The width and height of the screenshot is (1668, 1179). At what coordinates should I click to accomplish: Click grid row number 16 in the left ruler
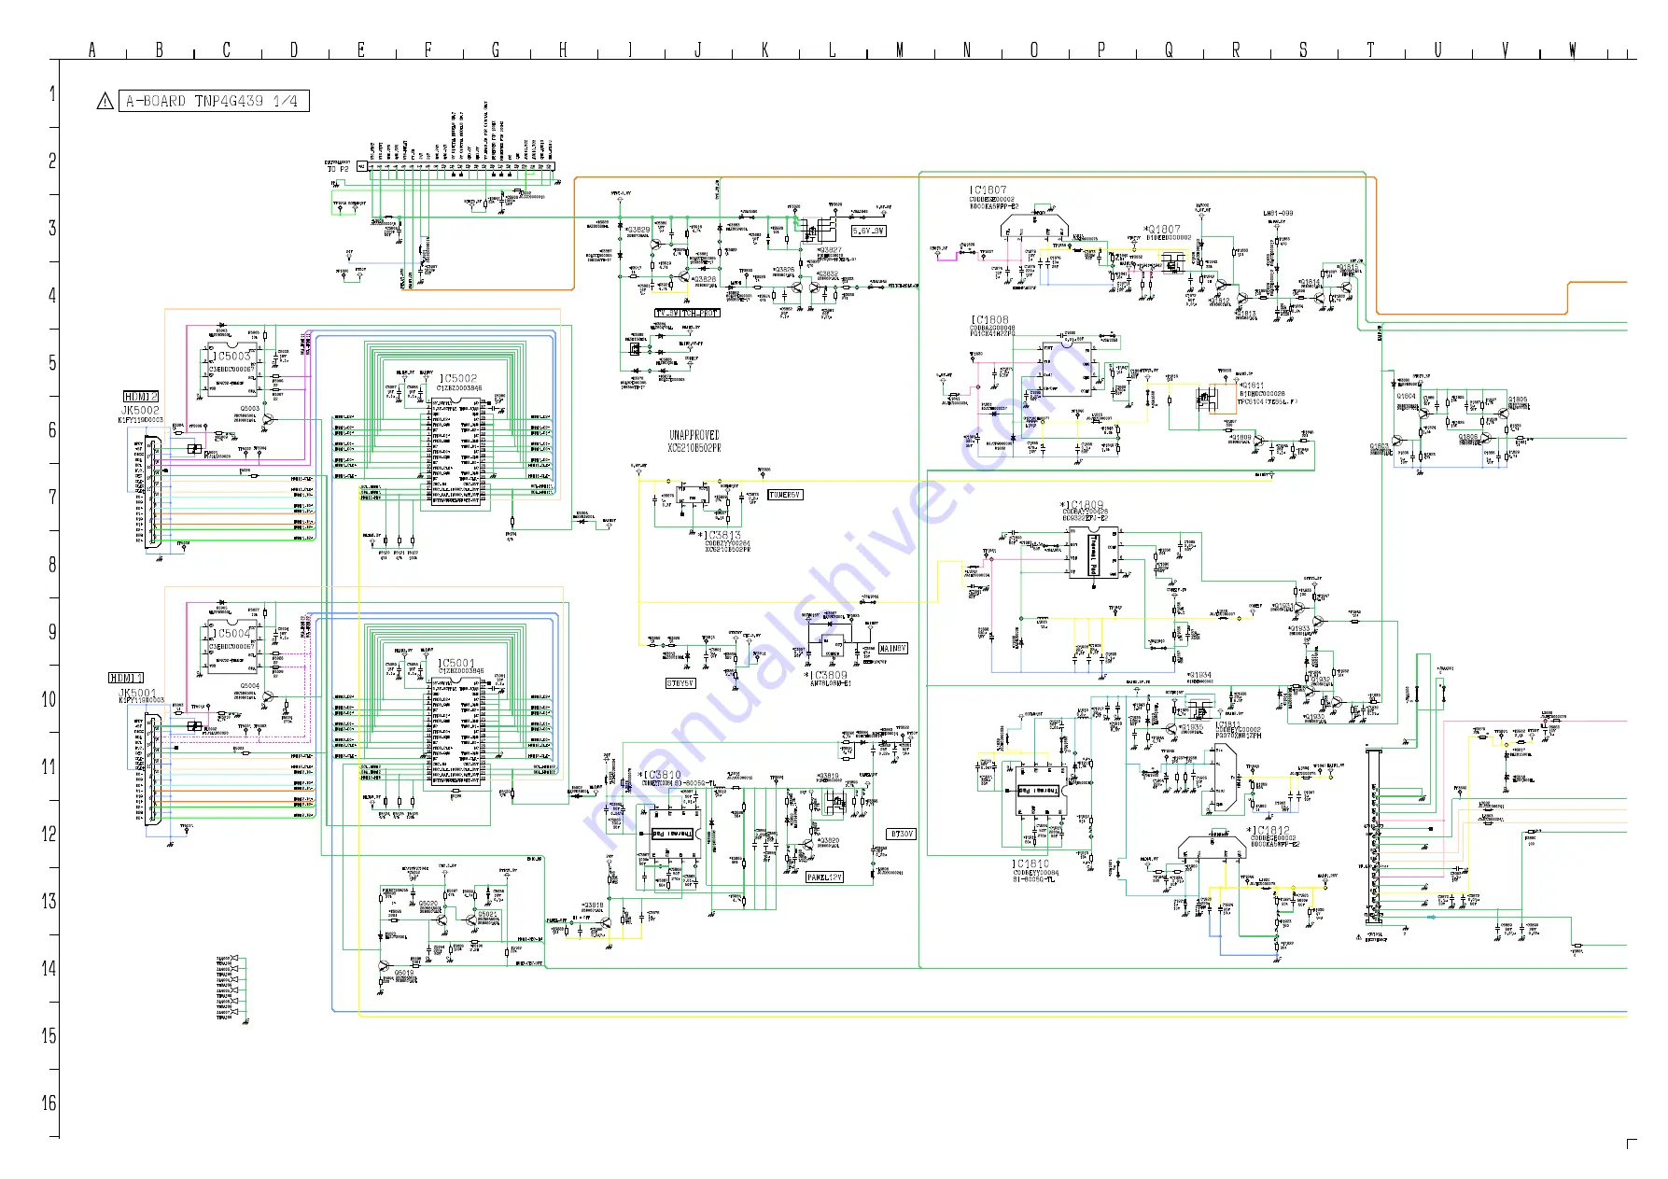coord(49,1102)
